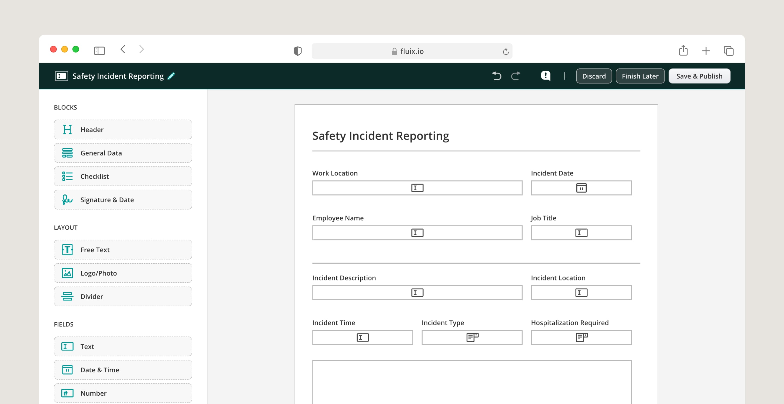Click the Checklist block icon
Image resolution: width=784 pixels, height=404 pixels.
point(67,176)
